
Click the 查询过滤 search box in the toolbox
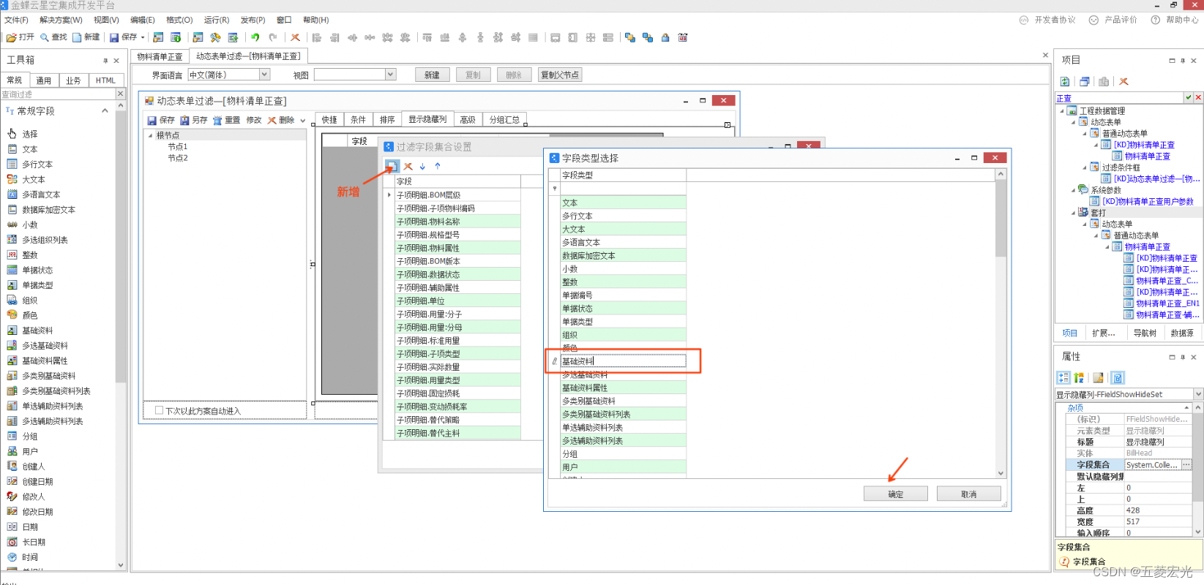tap(58, 94)
